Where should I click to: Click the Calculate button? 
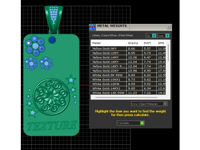coord(130,123)
